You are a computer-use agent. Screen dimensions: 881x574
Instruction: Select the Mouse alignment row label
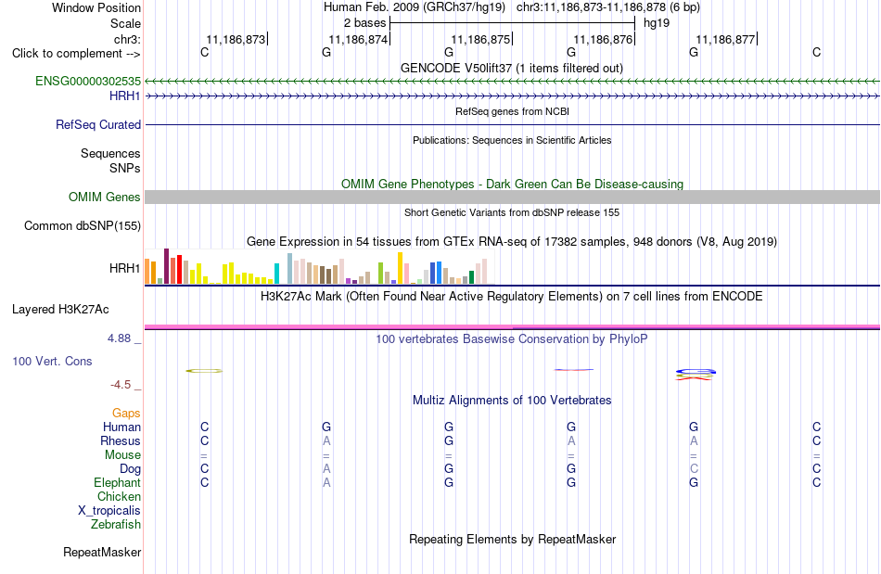pos(122,455)
